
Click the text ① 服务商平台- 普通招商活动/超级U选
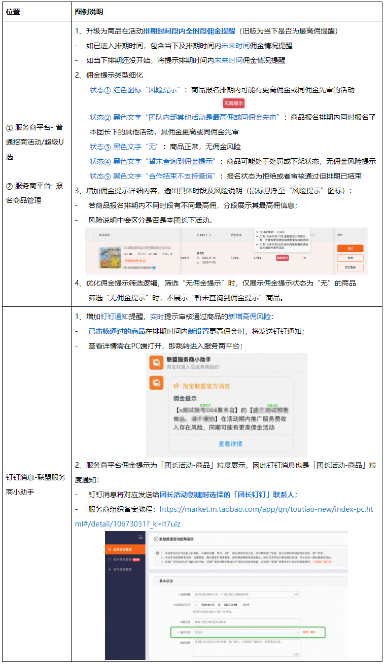[34, 142]
